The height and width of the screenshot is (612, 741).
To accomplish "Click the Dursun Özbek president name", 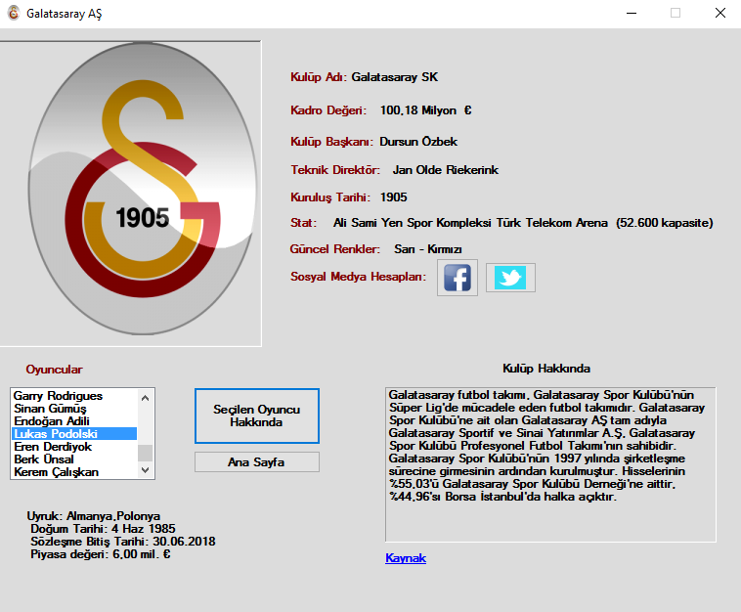I will click(x=418, y=142).
